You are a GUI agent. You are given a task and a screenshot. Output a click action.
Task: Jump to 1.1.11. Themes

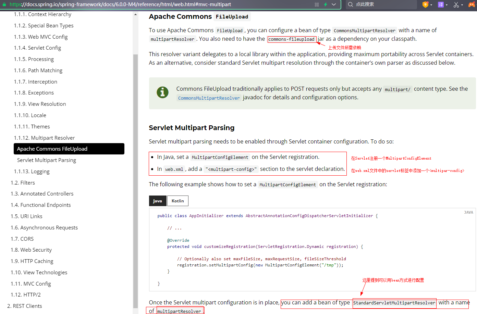click(32, 127)
